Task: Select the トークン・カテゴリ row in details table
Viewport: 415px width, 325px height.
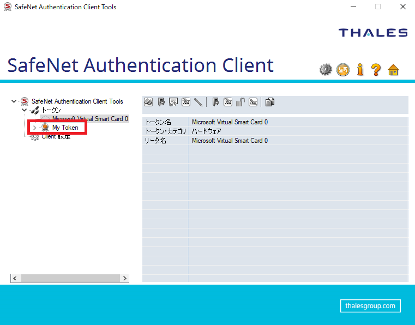Action: [x=166, y=131]
